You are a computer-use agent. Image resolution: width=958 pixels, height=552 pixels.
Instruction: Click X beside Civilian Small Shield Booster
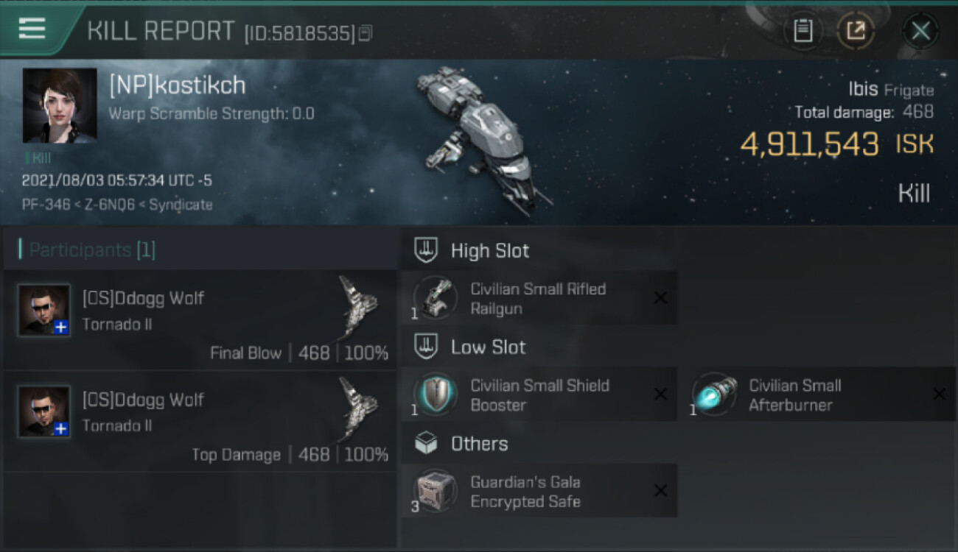pos(660,394)
